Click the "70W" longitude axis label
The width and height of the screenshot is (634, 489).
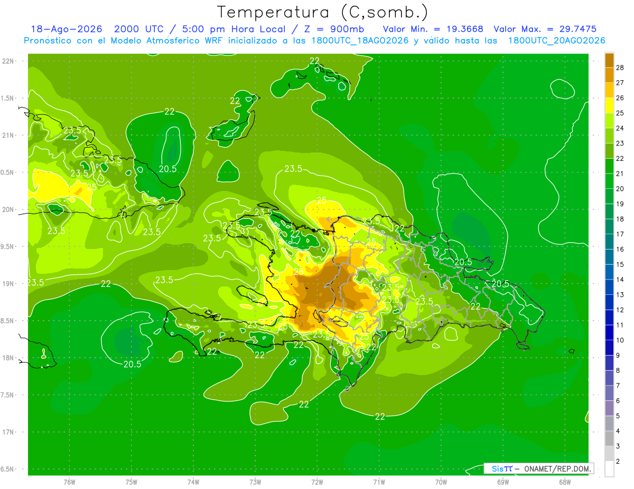[441, 482]
